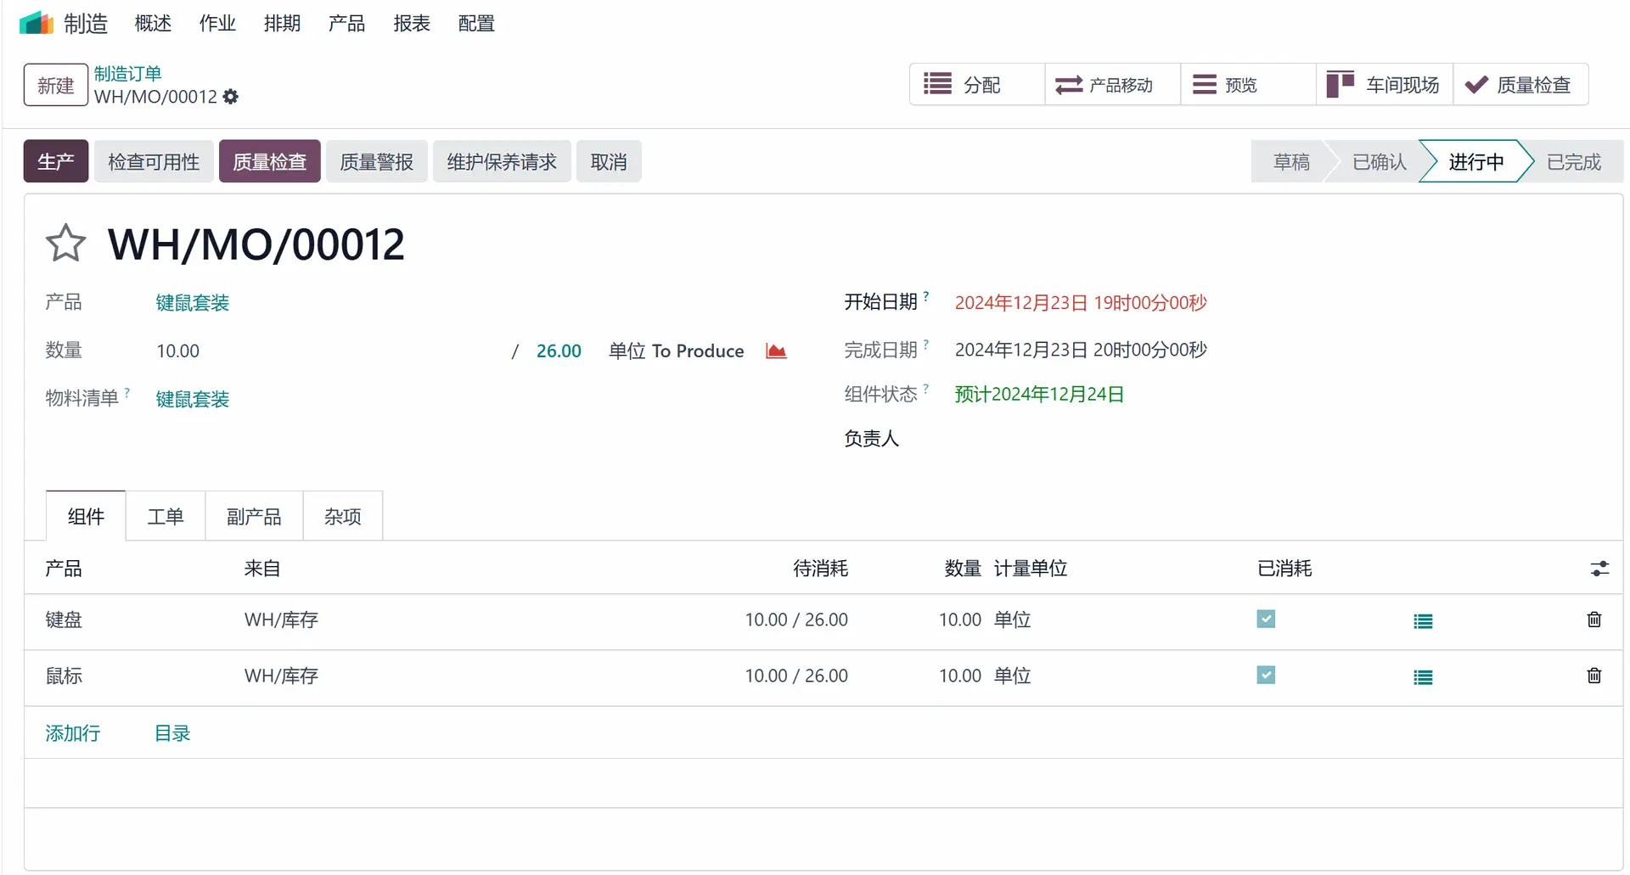Select the 已完成 status stage
Image resolution: width=1630 pixels, height=875 pixels.
(x=1574, y=161)
